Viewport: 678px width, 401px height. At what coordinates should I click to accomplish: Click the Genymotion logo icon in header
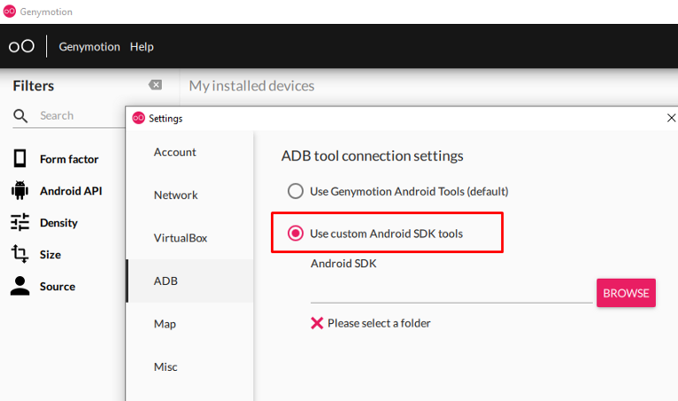(x=21, y=46)
